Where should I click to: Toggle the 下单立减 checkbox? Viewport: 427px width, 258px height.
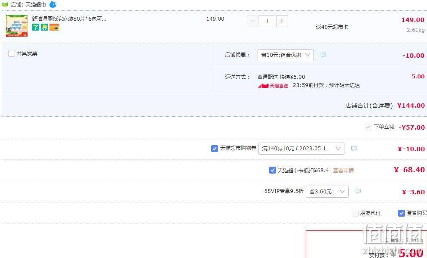(368, 127)
